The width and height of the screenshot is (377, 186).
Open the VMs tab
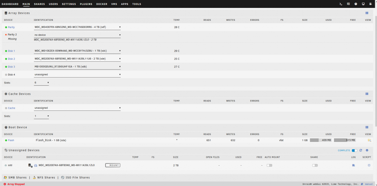[114, 4]
